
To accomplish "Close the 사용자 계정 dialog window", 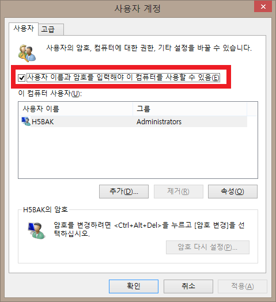I will [x=263, y=6].
